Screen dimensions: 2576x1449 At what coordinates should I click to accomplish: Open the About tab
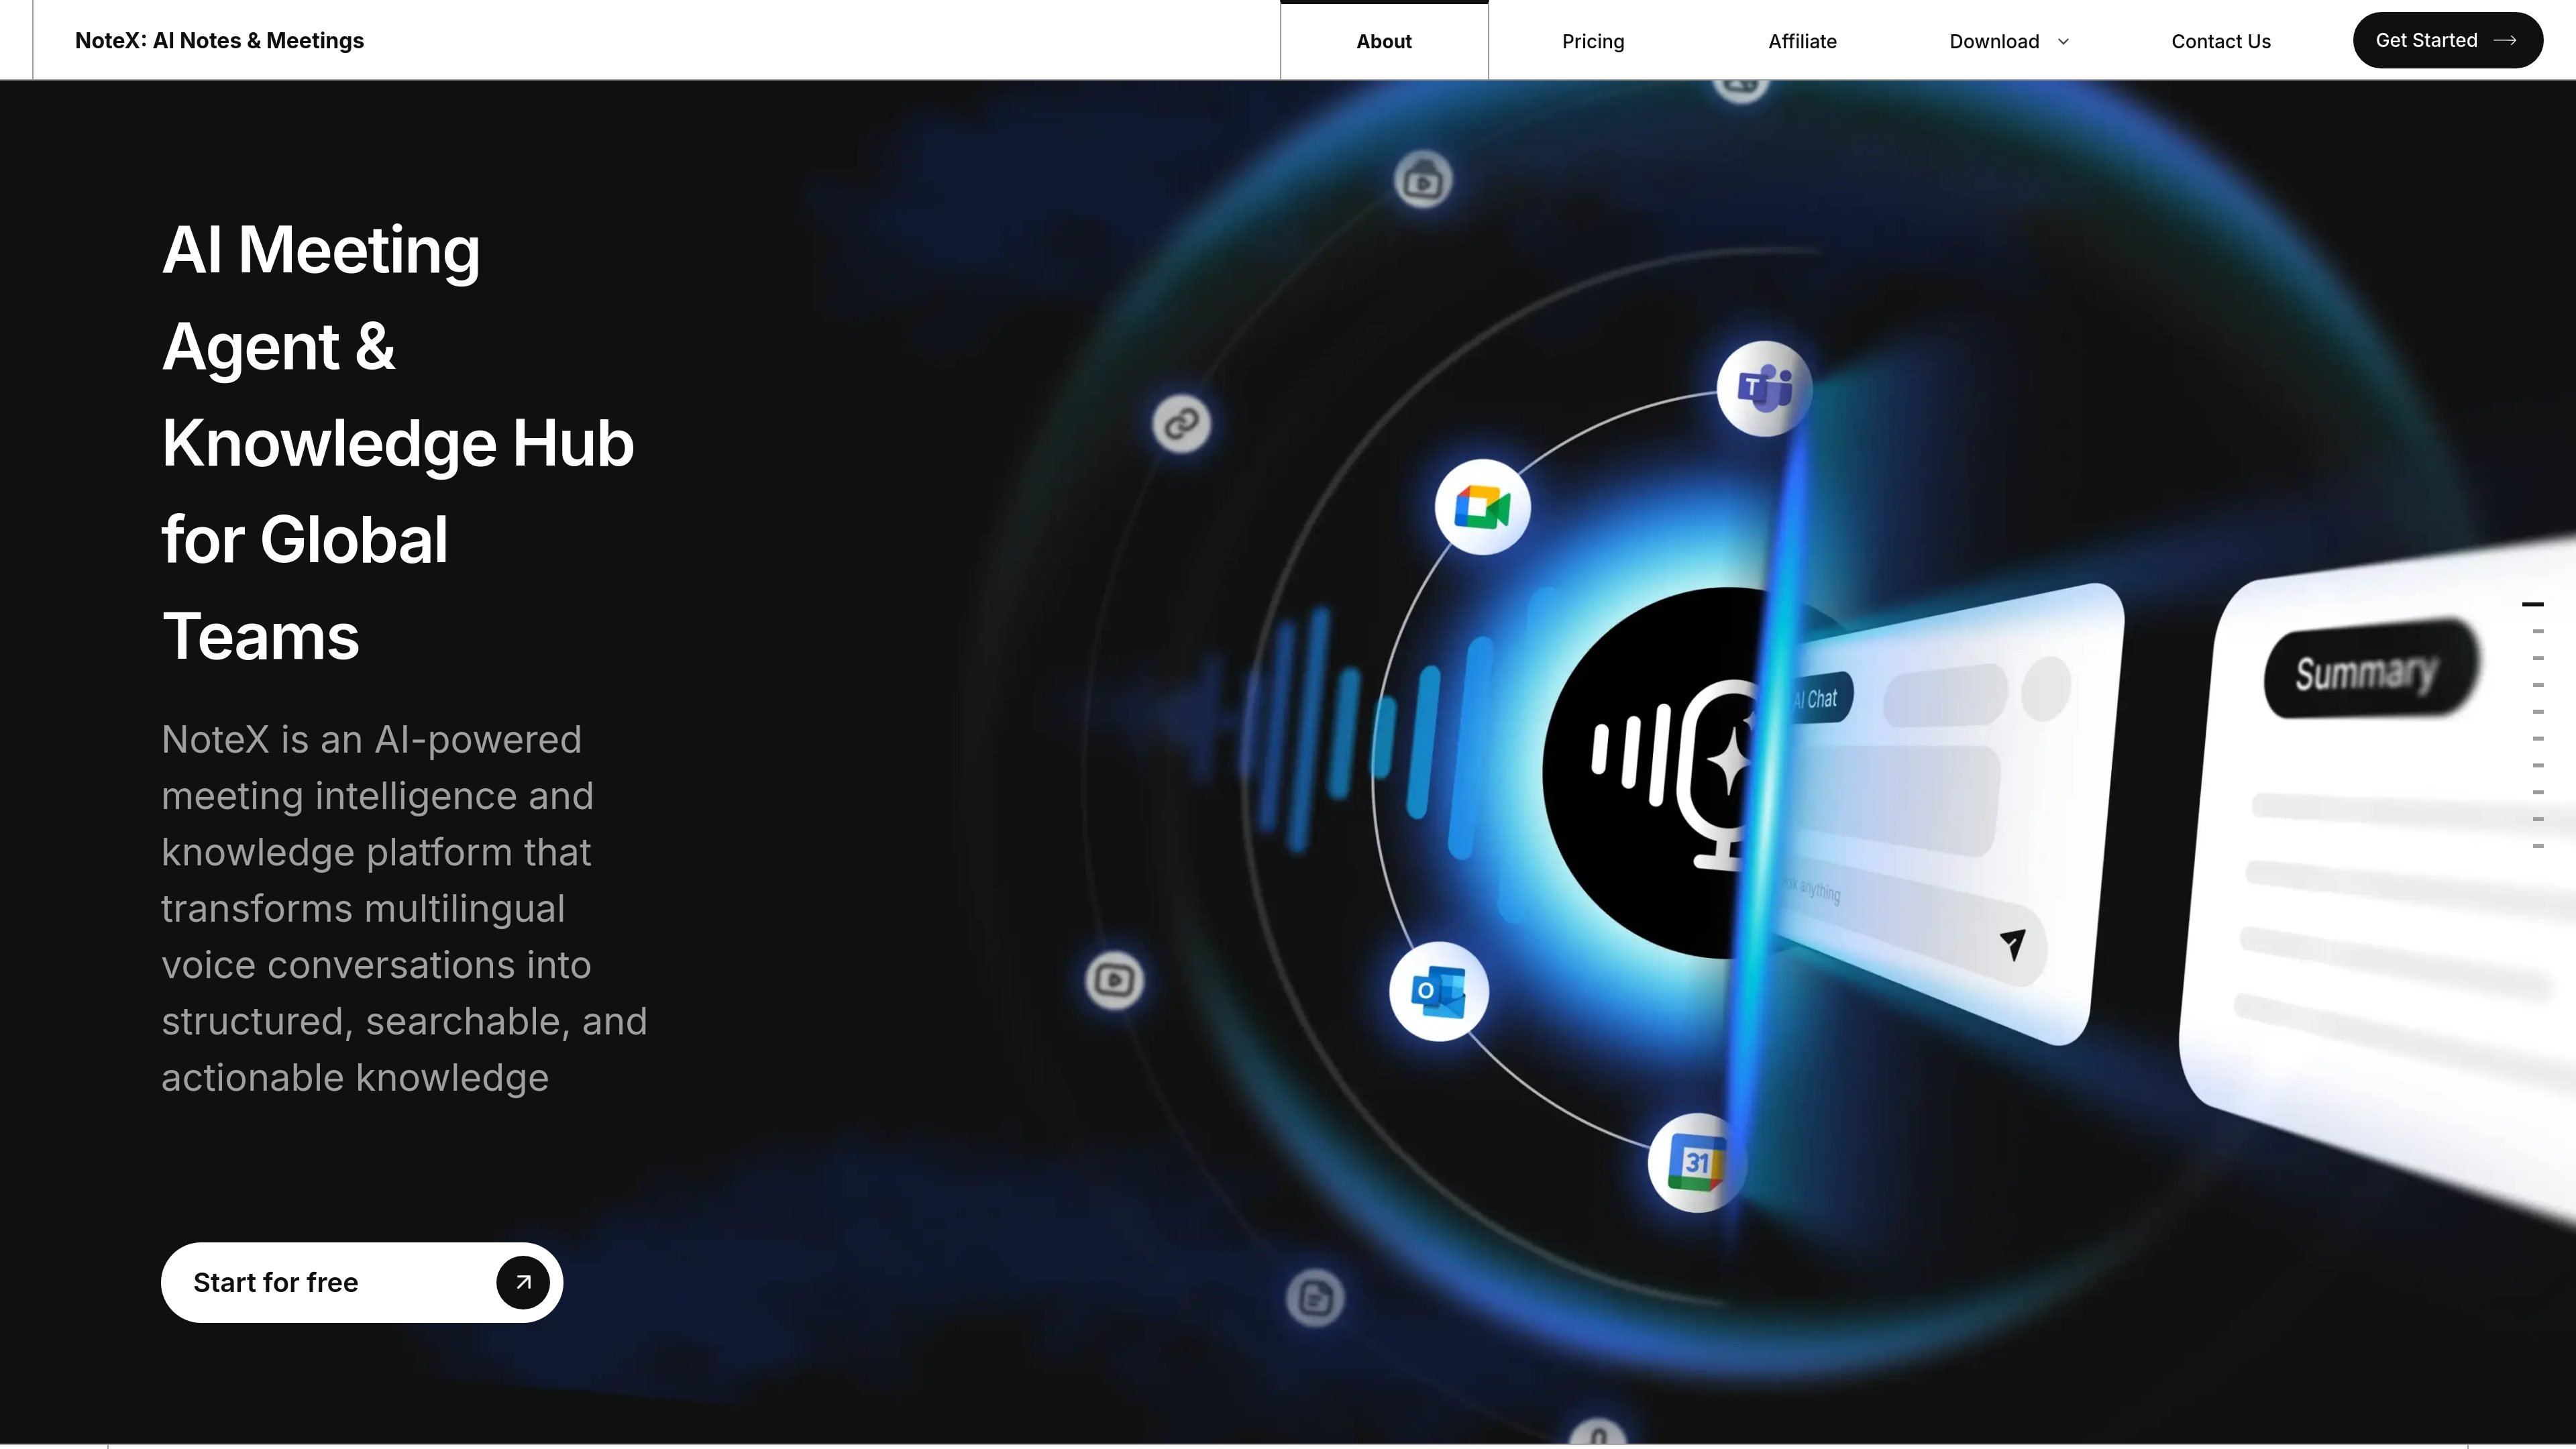pos(1384,41)
